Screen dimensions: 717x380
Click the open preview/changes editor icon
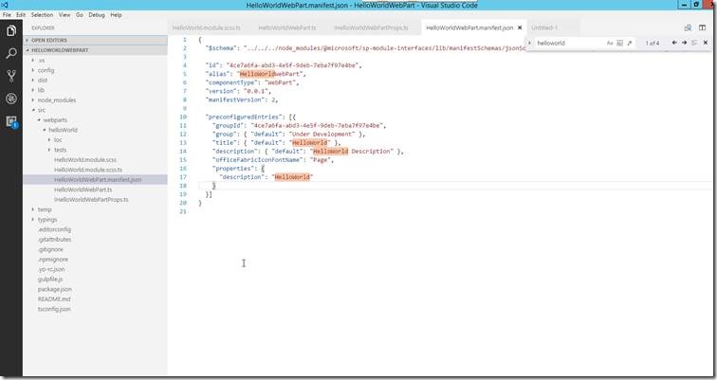click(688, 27)
